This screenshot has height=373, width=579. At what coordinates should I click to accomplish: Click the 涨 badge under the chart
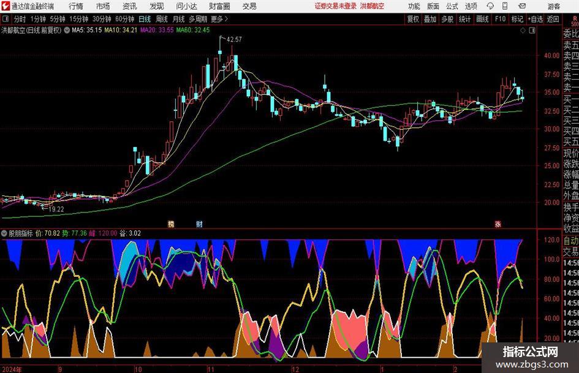click(498, 224)
